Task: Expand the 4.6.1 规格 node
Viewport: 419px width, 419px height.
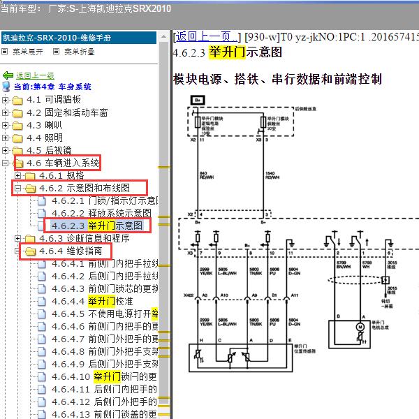Action: click(17, 175)
